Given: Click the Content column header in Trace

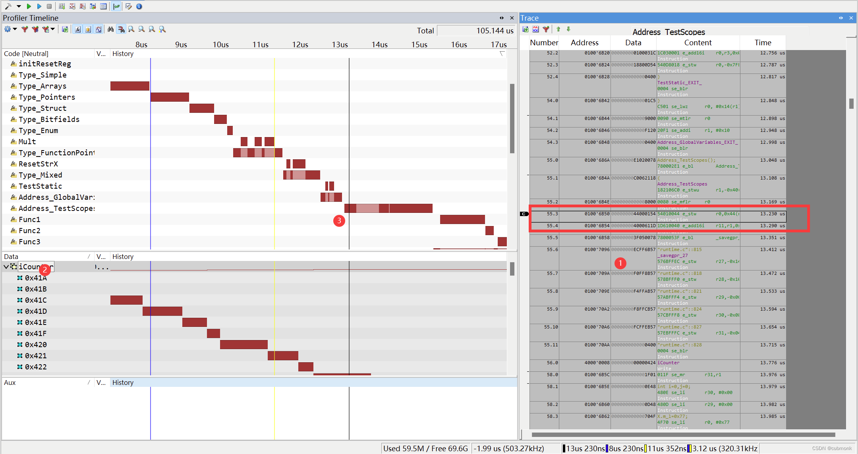Looking at the screenshot, I should 698,43.
